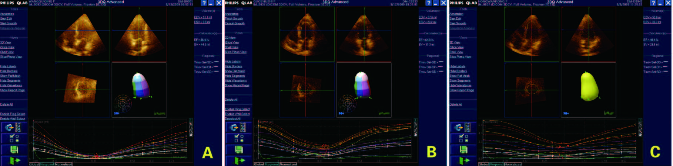Click Cancel Smooth in GUOSHUZHI panel

click(235, 24)
